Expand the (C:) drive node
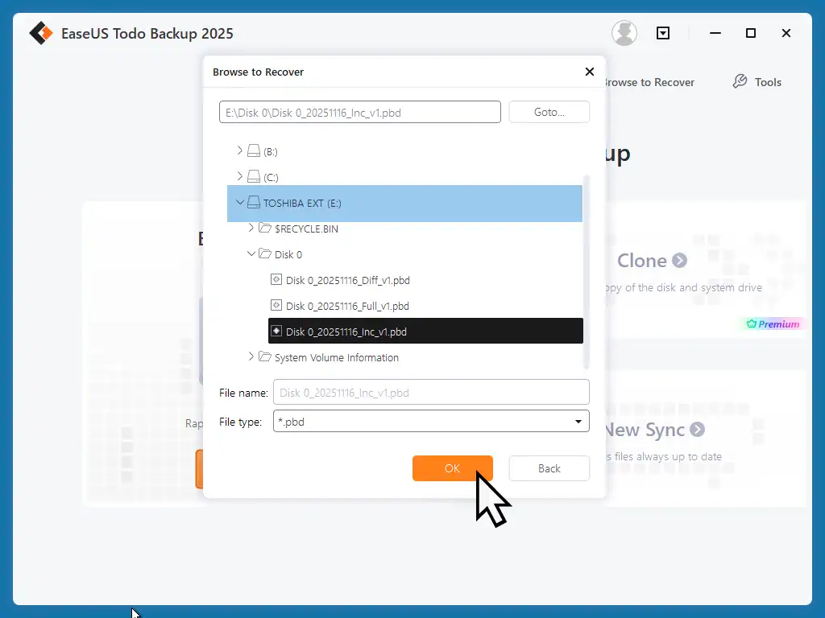 point(238,177)
